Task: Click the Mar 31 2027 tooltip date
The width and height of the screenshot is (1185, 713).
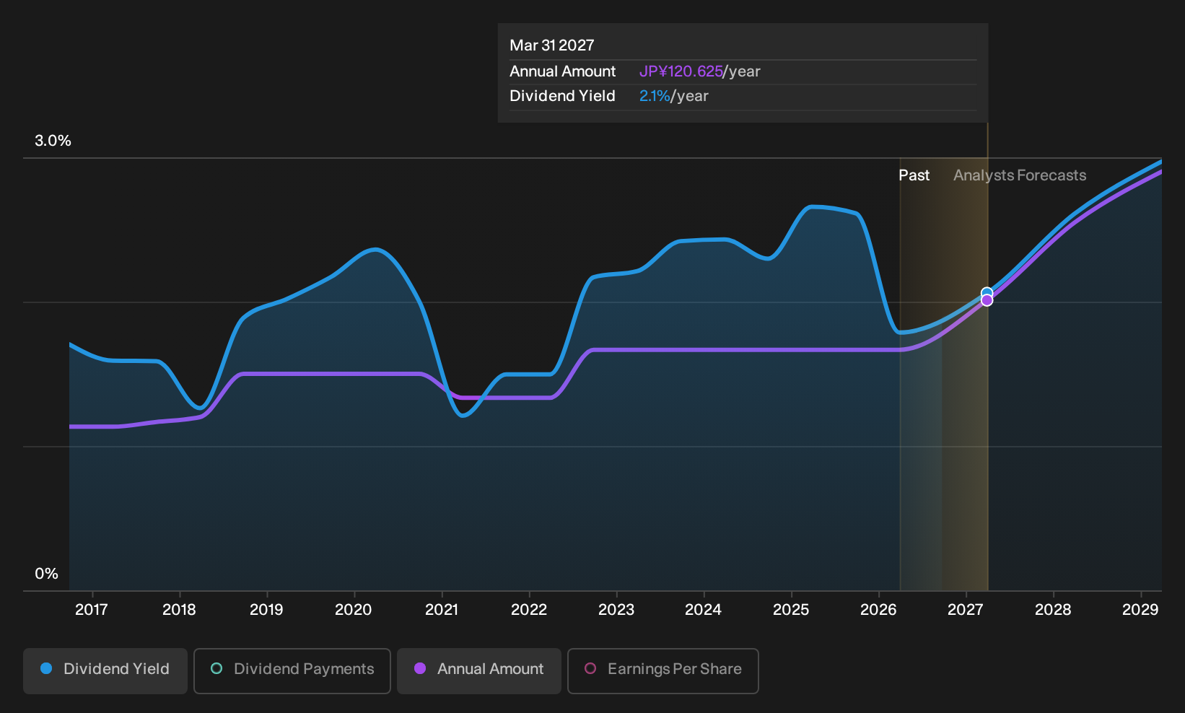Action: click(552, 45)
